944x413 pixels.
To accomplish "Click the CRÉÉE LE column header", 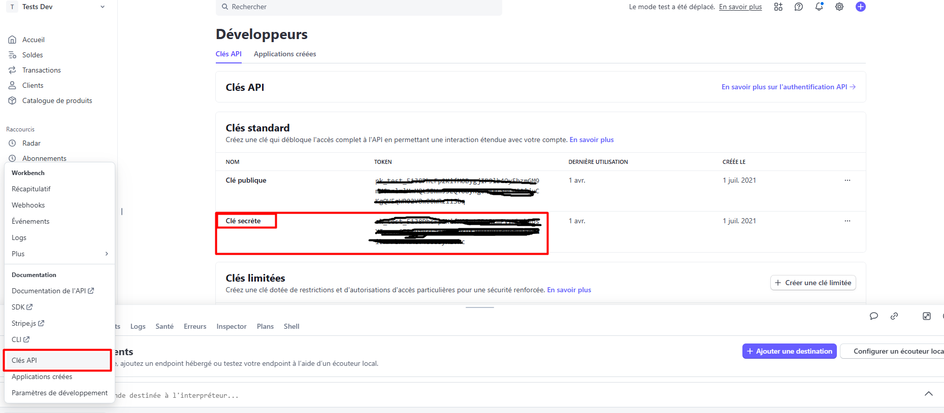I will click(x=734, y=162).
